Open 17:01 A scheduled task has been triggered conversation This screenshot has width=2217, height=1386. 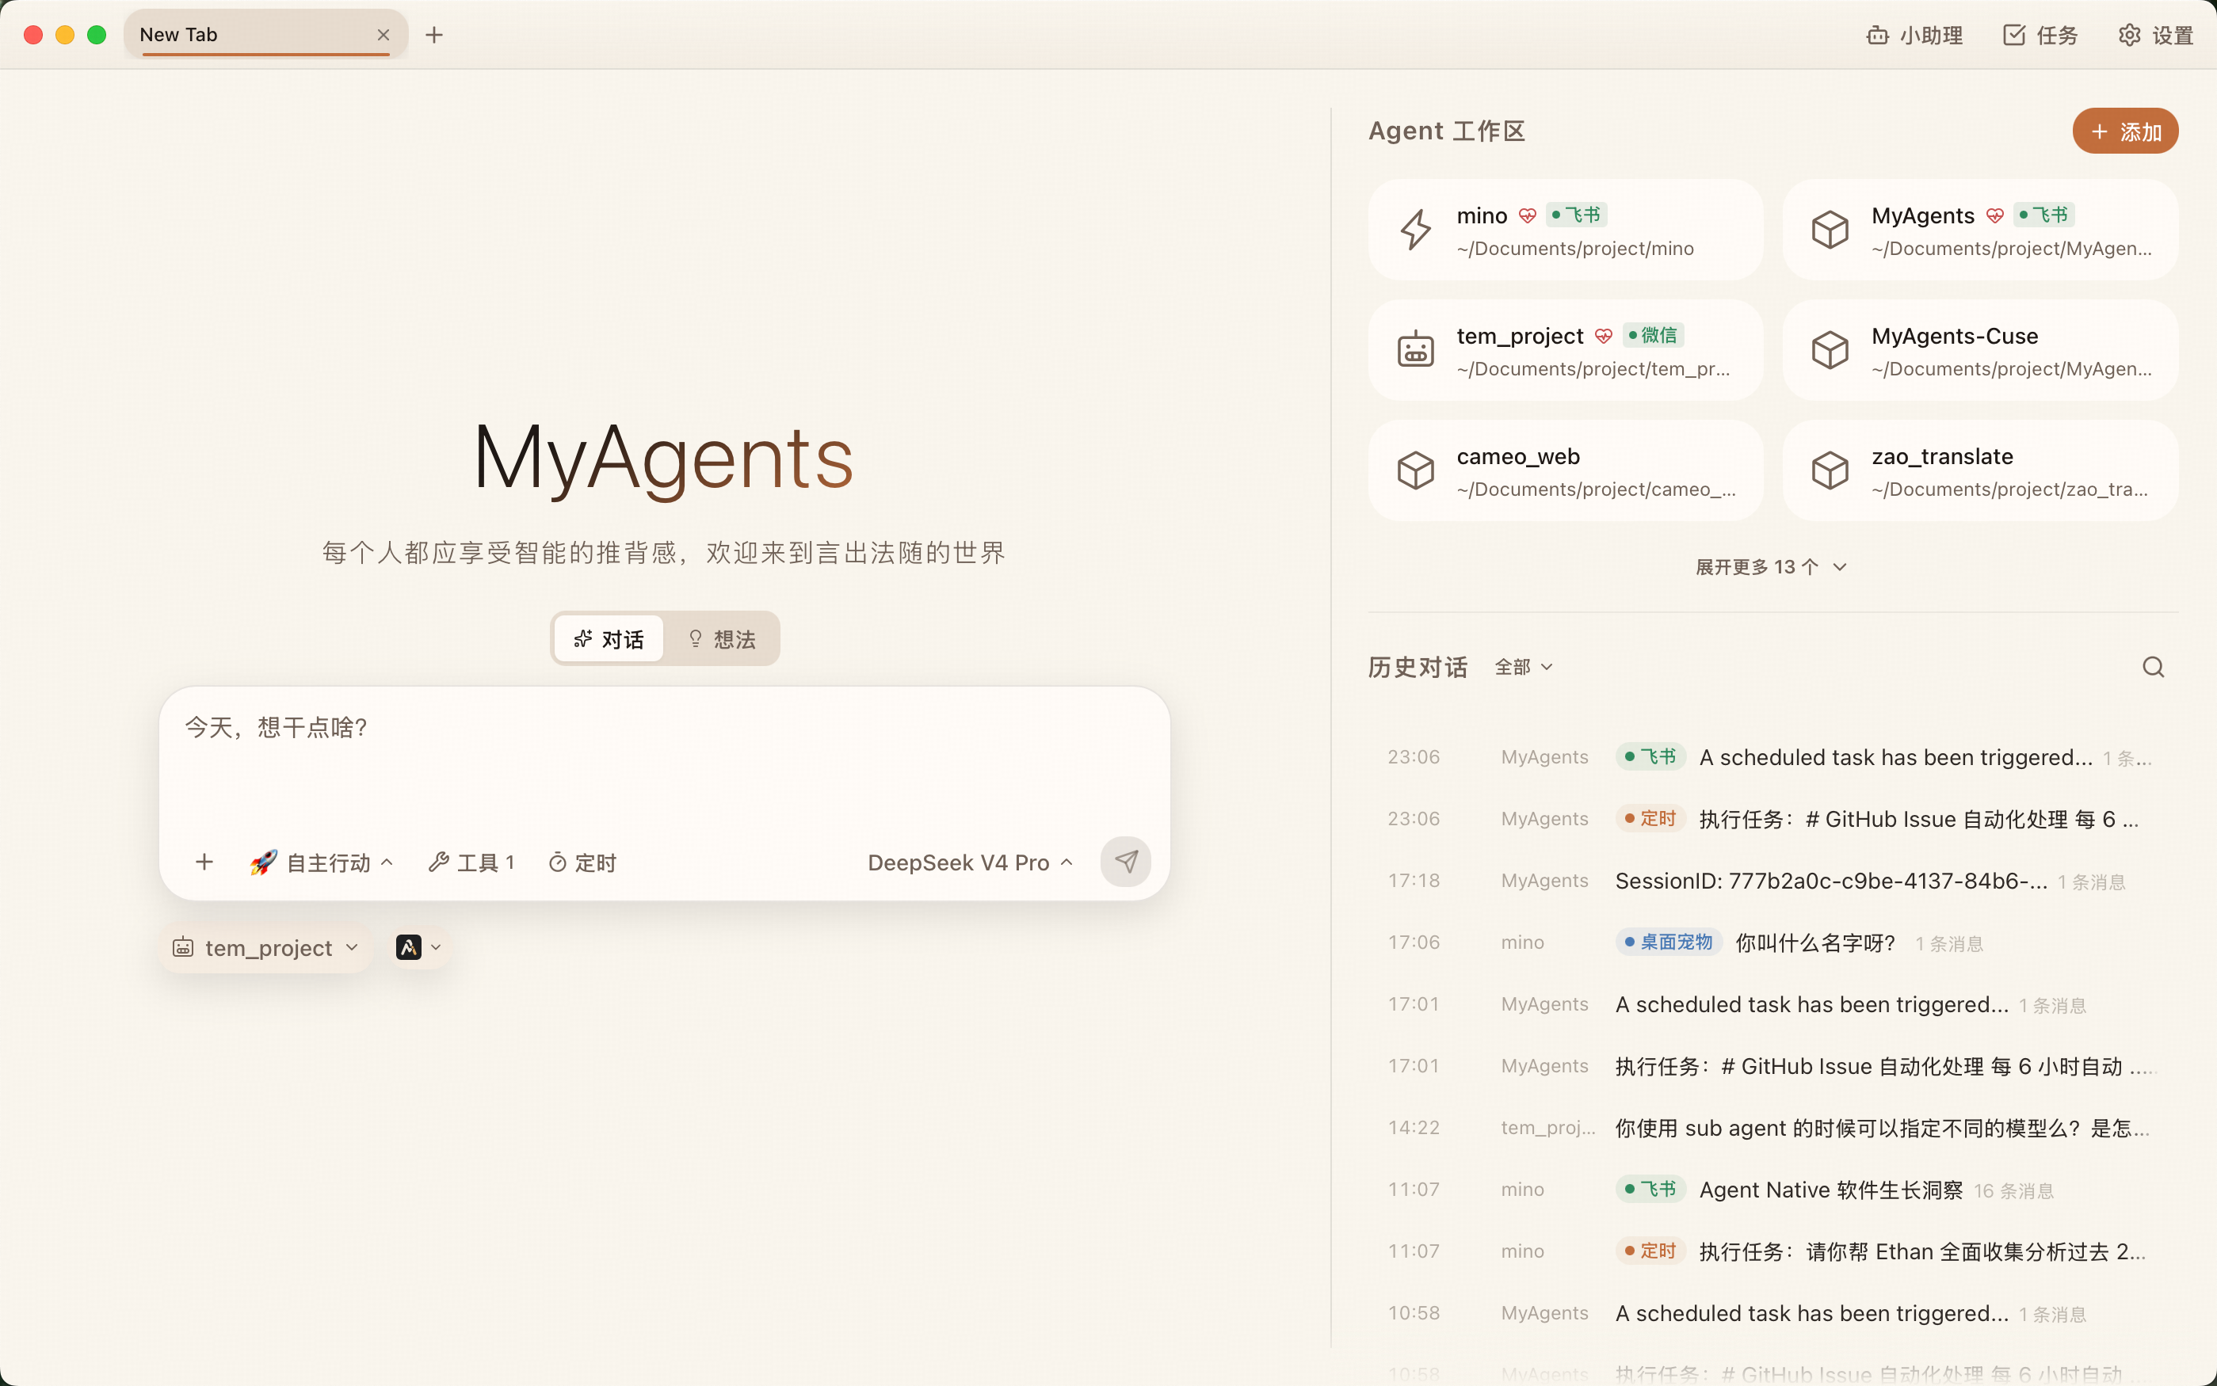1772,1005
